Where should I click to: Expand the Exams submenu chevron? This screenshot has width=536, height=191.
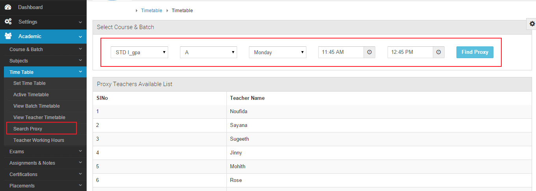coord(80,151)
